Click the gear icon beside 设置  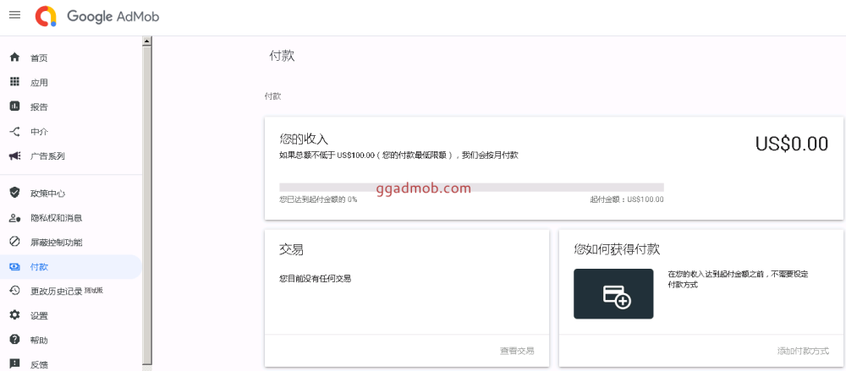(15, 315)
